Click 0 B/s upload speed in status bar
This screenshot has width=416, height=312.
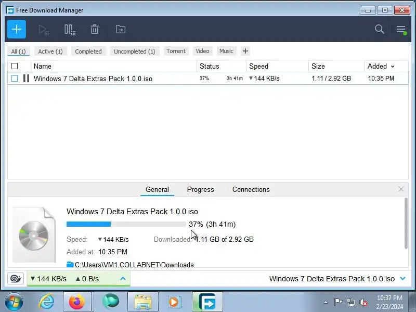coord(87,279)
